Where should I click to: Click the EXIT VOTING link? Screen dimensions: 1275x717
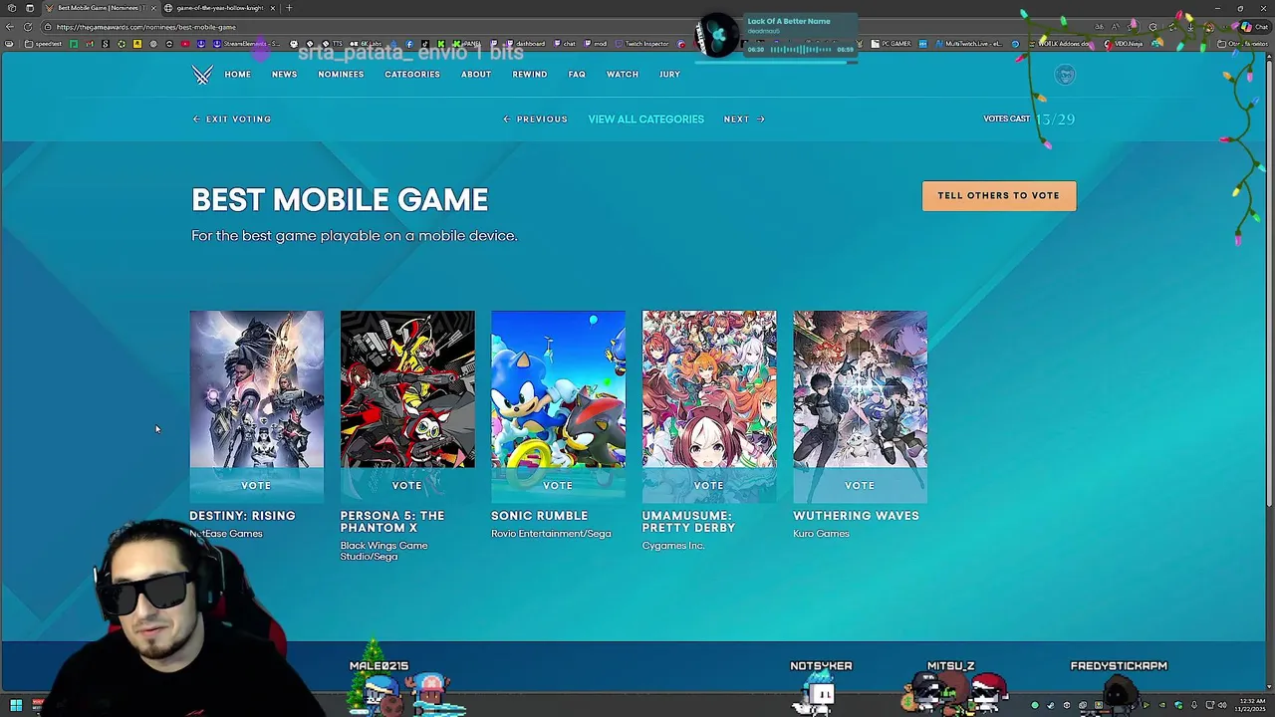(232, 119)
